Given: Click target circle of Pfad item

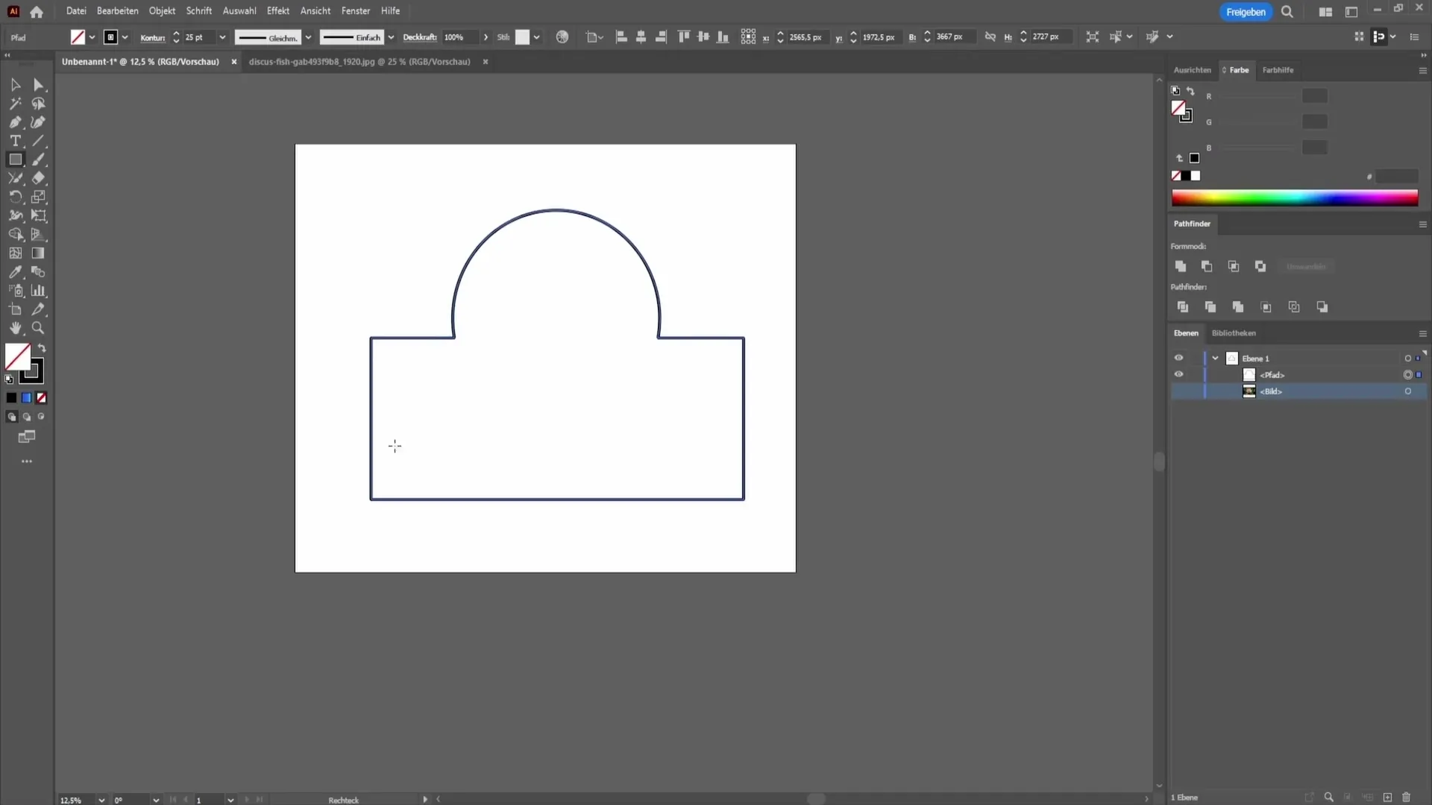Looking at the screenshot, I should click(x=1408, y=375).
